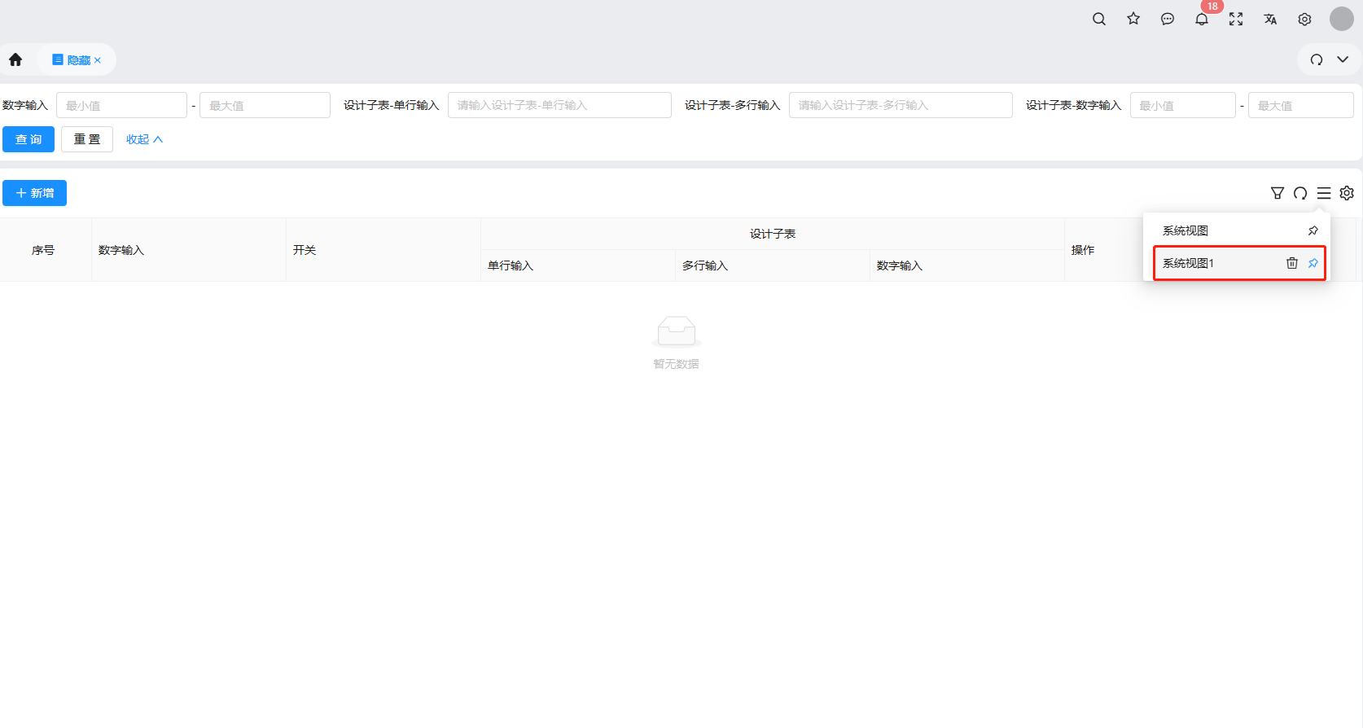Image resolution: width=1363 pixels, height=728 pixels.
Task: Click the 操作 column header
Action: point(1083,250)
